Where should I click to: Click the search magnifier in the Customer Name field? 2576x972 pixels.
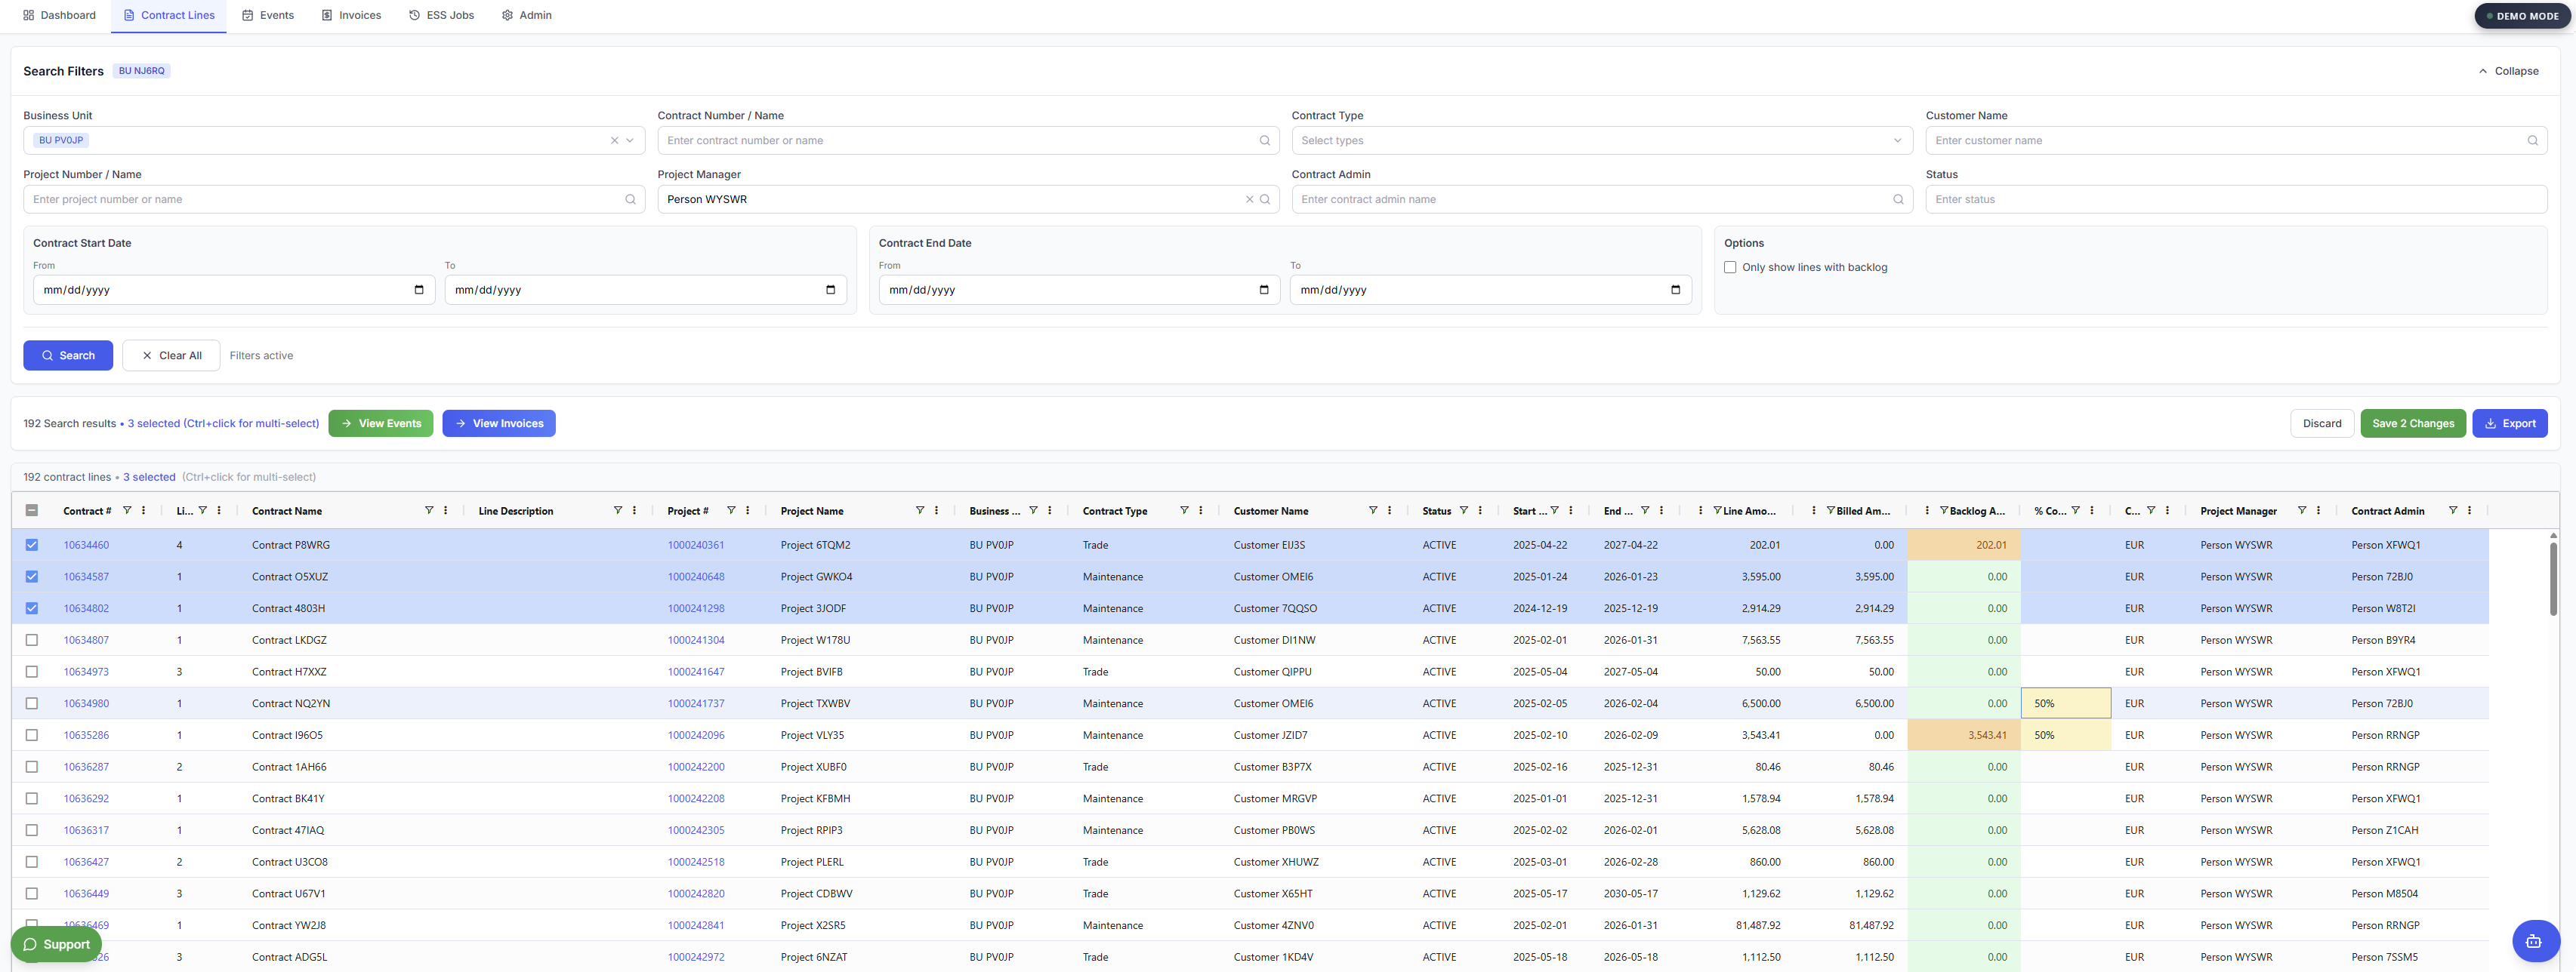[2533, 140]
